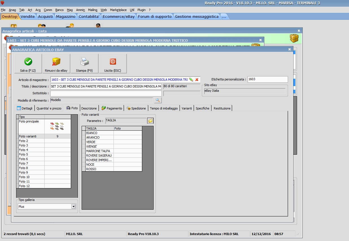Open the Varianti tab

coord(187,108)
